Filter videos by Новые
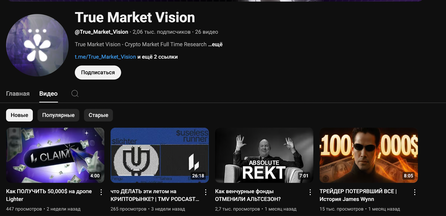The width and height of the screenshot is (446, 216). pyautogui.click(x=20, y=115)
